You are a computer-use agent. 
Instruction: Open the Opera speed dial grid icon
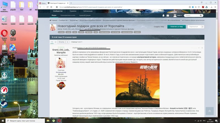tap(51, 7)
